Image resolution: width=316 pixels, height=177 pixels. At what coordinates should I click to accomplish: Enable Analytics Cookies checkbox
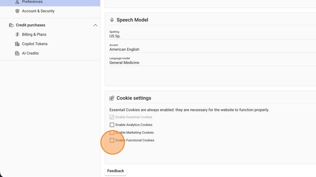(112, 125)
